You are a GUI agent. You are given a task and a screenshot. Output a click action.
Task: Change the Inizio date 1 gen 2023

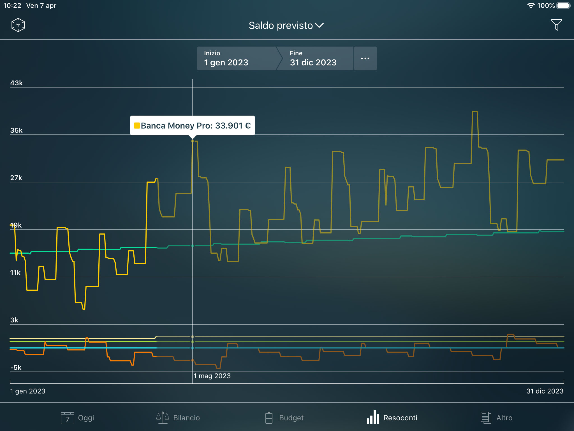pyautogui.click(x=237, y=58)
